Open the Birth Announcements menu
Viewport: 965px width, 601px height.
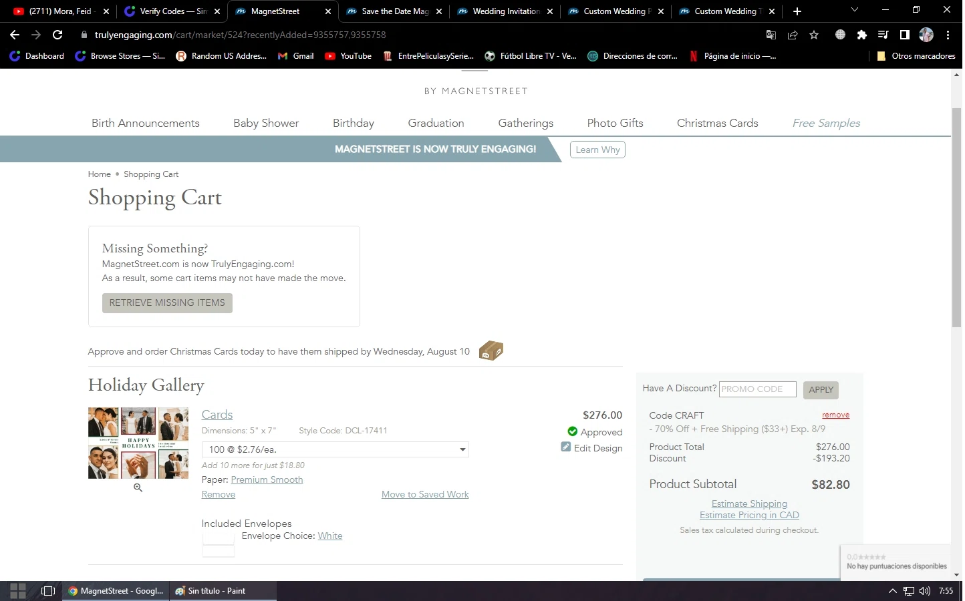(146, 123)
